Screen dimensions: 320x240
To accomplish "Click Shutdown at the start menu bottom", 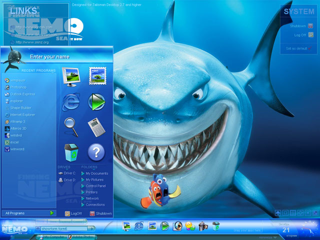I will coord(101,213).
